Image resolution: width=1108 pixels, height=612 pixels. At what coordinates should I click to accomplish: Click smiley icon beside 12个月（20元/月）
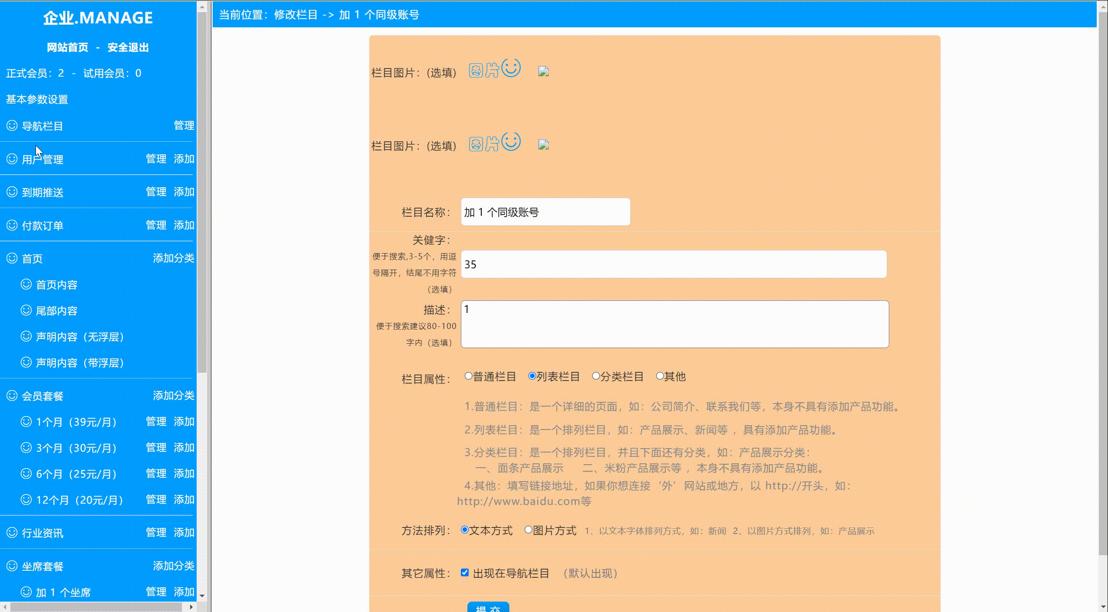pyautogui.click(x=26, y=500)
